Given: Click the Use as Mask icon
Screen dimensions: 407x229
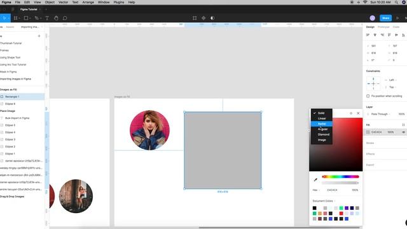Looking at the screenshot, I should tap(212, 18).
